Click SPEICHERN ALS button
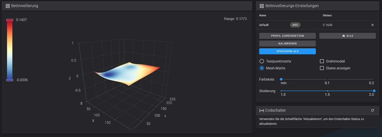The height and width of the screenshot is (137, 382). click(x=287, y=51)
